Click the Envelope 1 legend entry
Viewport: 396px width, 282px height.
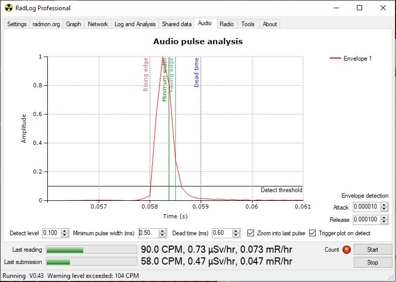(x=350, y=59)
